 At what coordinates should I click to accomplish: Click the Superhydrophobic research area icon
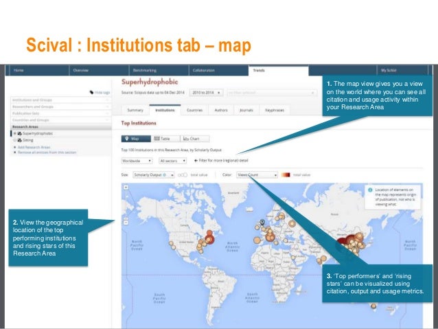19,134
